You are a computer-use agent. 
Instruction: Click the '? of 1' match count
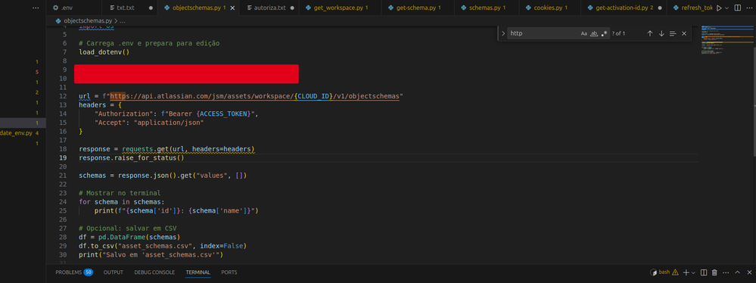tap(618, 33)
